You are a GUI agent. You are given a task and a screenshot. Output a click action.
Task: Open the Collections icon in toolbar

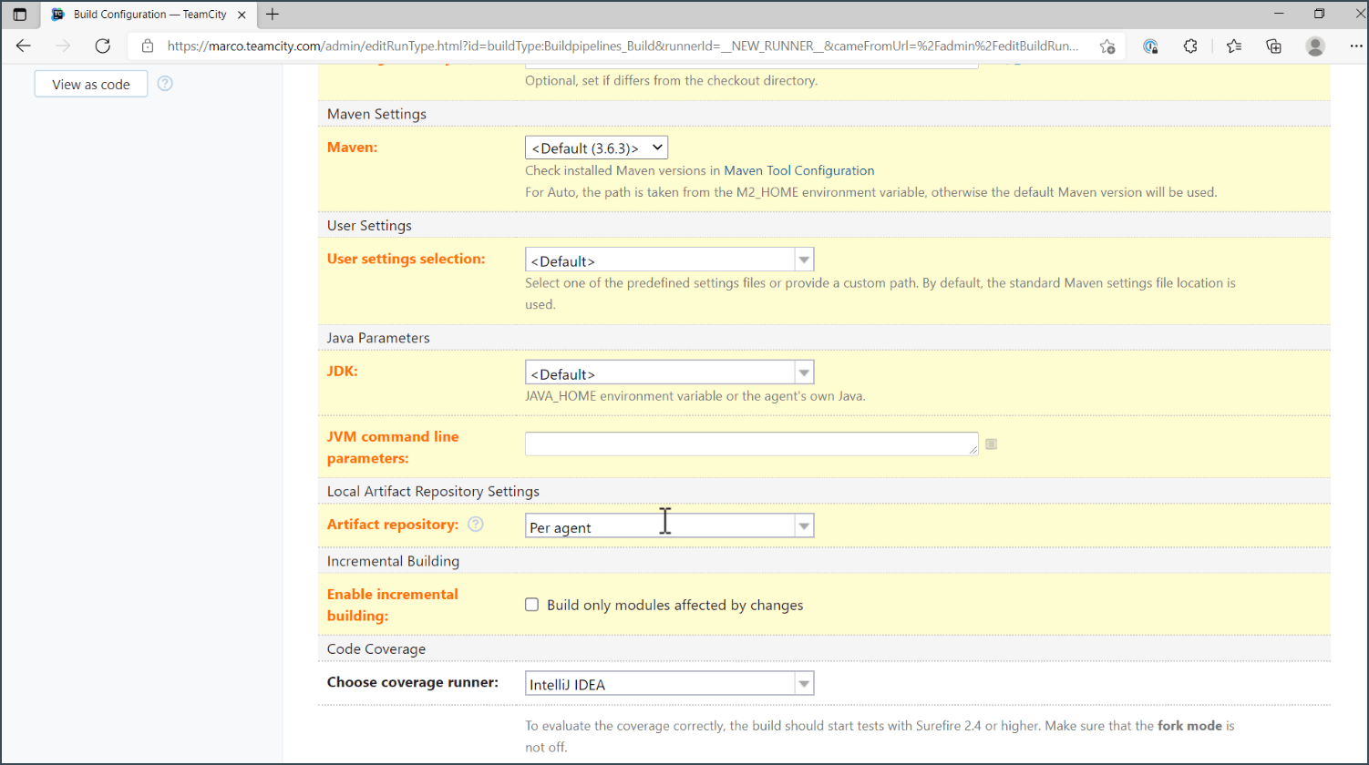coord(1274,46)
